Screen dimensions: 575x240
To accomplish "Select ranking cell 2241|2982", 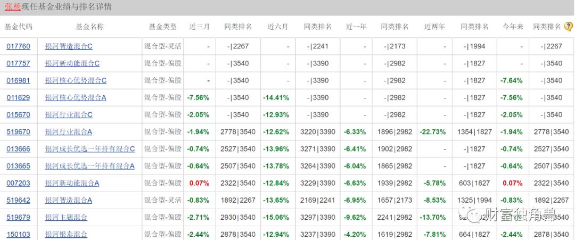I will point(395,218).
